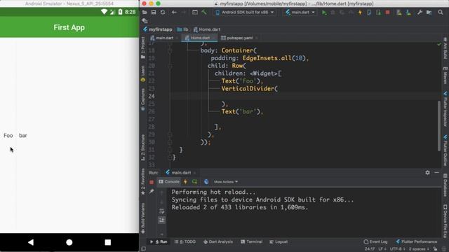Click on EdgeInsets.all(10) in the code
This screenshot has width=449, height=252.
tap(274, 58)
